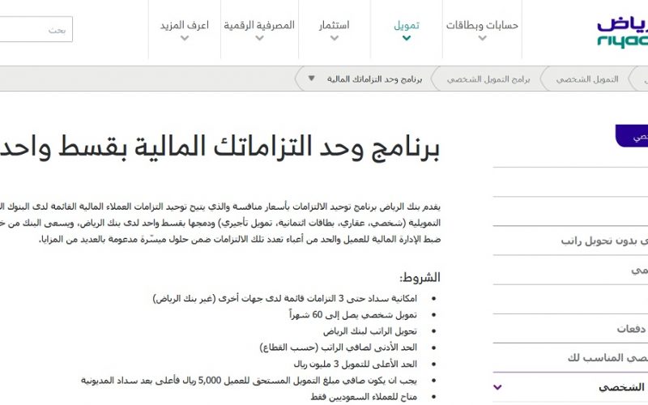Viewport: 648px width, 405px height.
Task: Click the Riyad Bank logo
Action: 622,32
